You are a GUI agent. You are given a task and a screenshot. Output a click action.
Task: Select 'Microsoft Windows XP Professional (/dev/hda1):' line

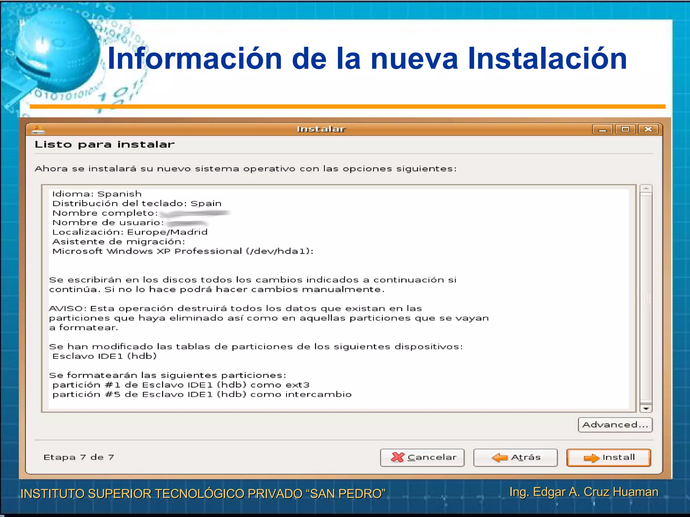[x=183, y=251]
